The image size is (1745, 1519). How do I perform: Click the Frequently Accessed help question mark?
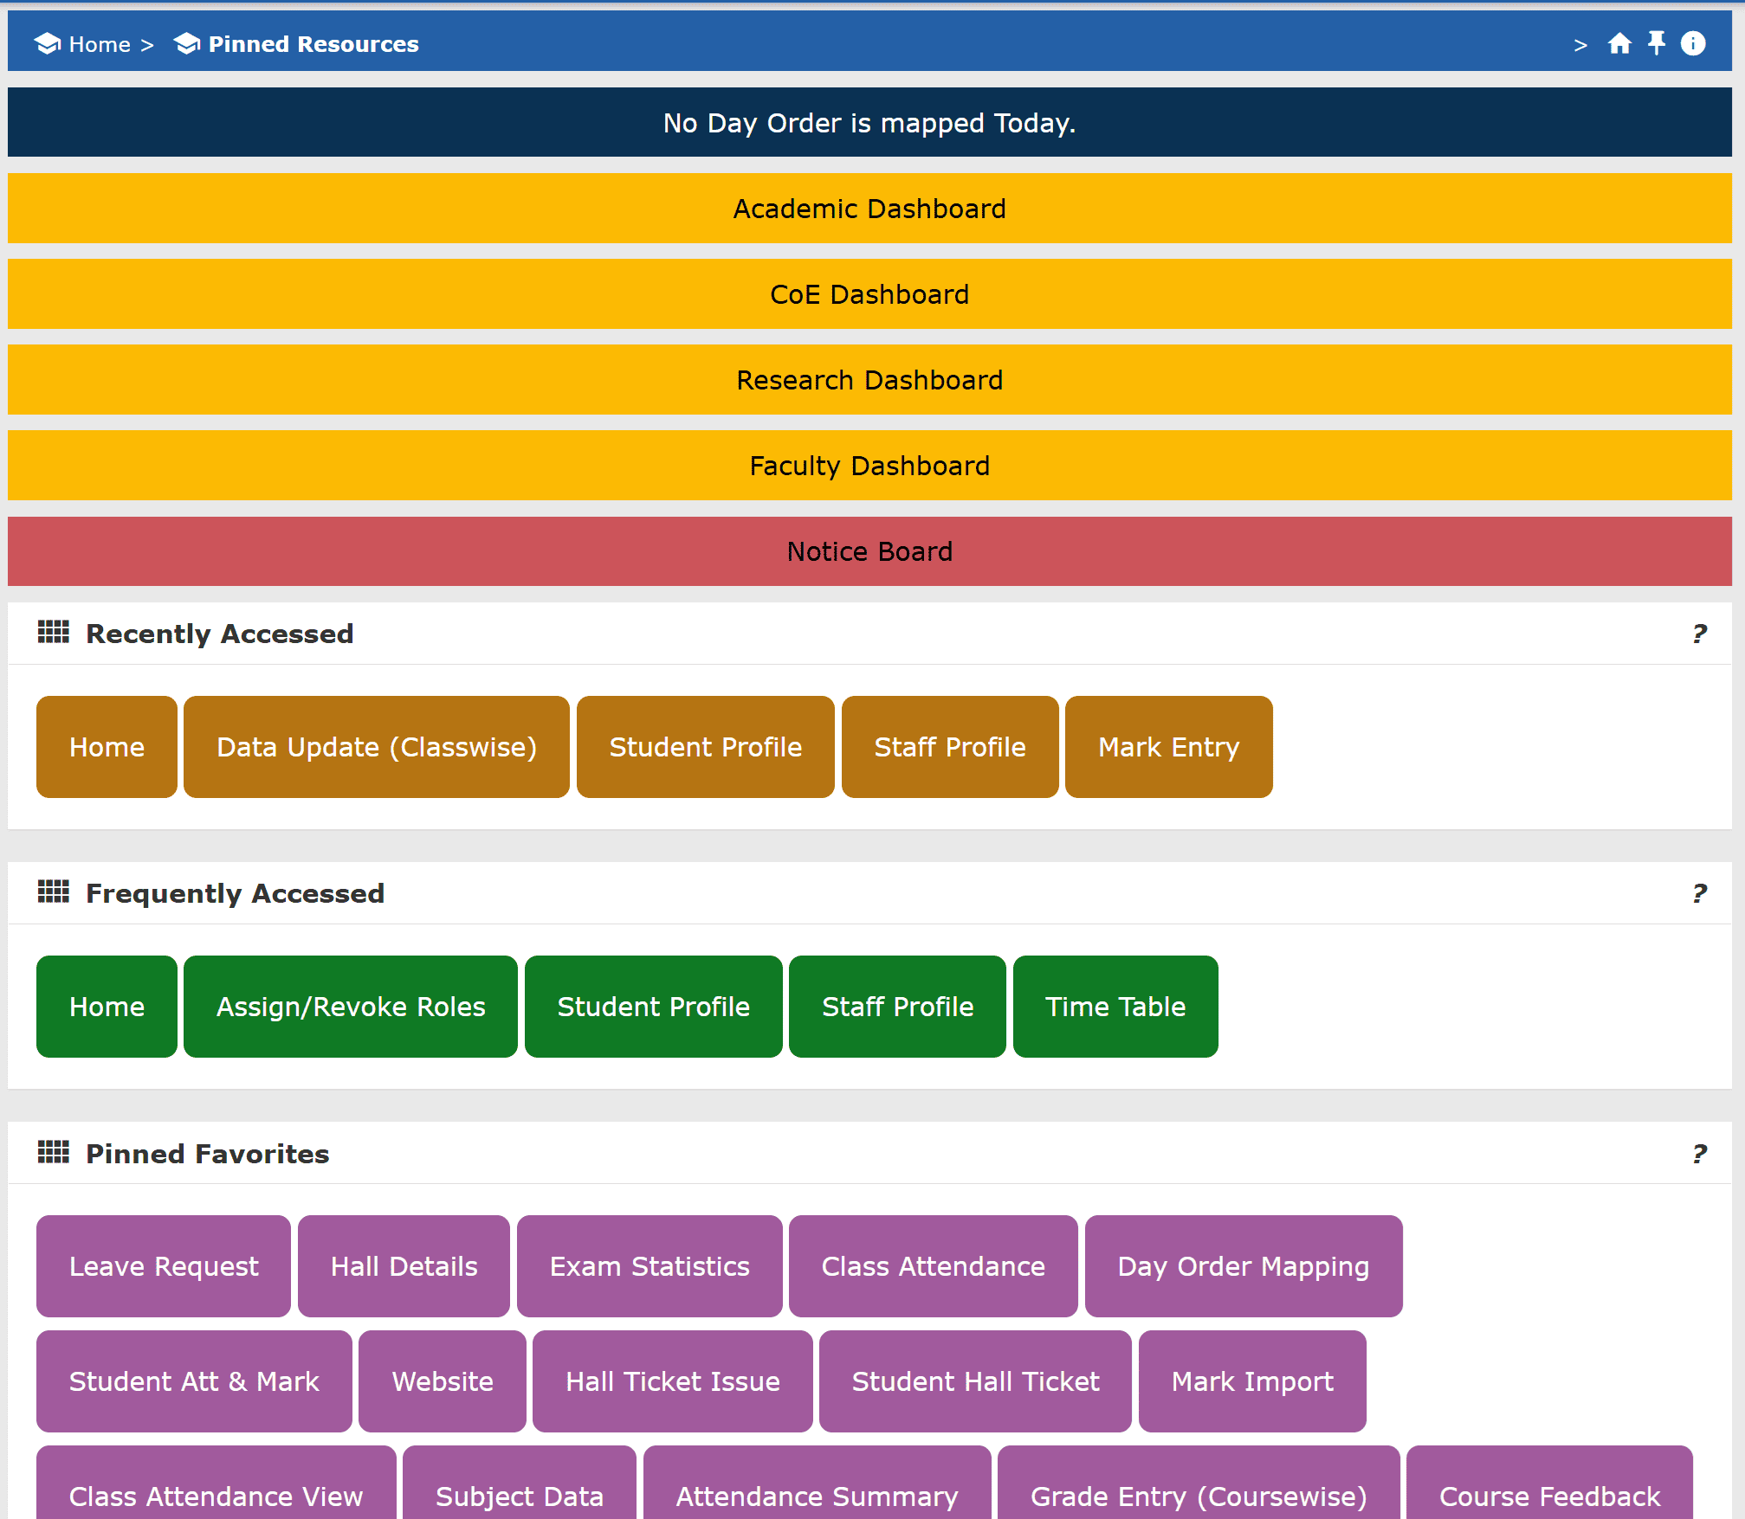coord(1699,893)
